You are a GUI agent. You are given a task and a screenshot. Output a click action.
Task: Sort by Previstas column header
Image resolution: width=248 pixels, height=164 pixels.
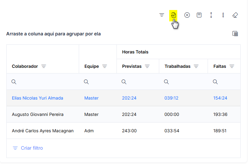click(132, 66)
